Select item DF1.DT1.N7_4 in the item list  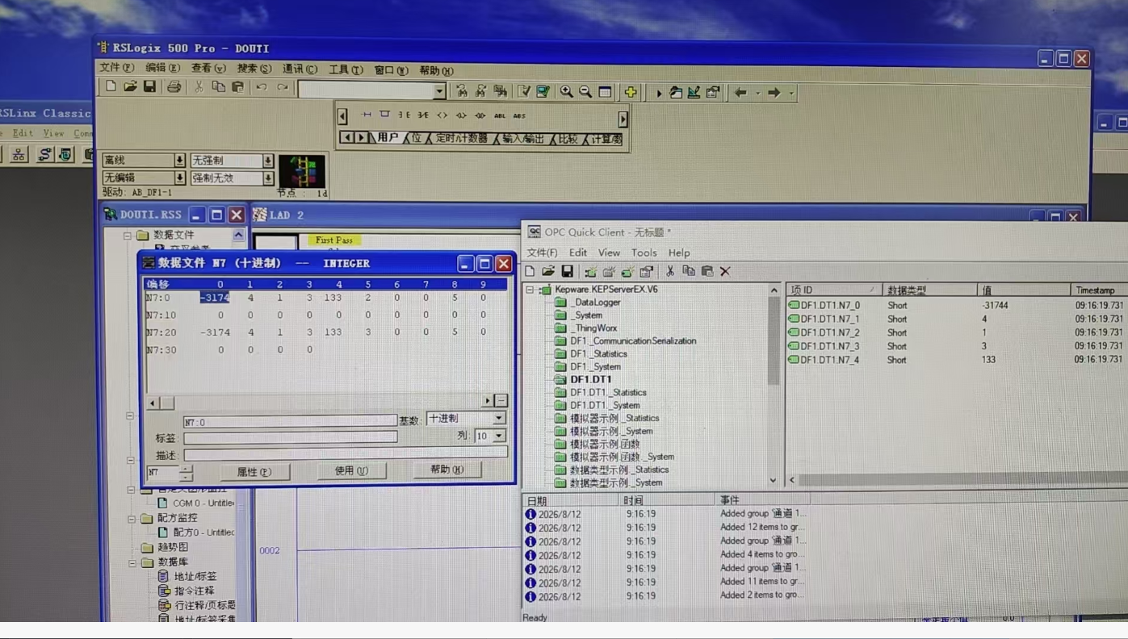point(830,360)
